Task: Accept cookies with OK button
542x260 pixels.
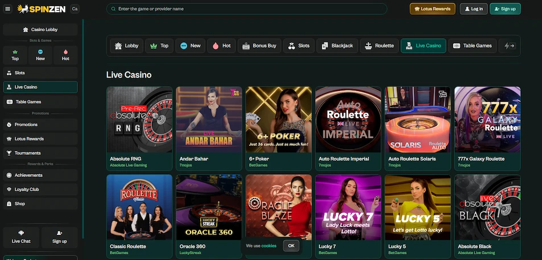Action: click(291, 246)
